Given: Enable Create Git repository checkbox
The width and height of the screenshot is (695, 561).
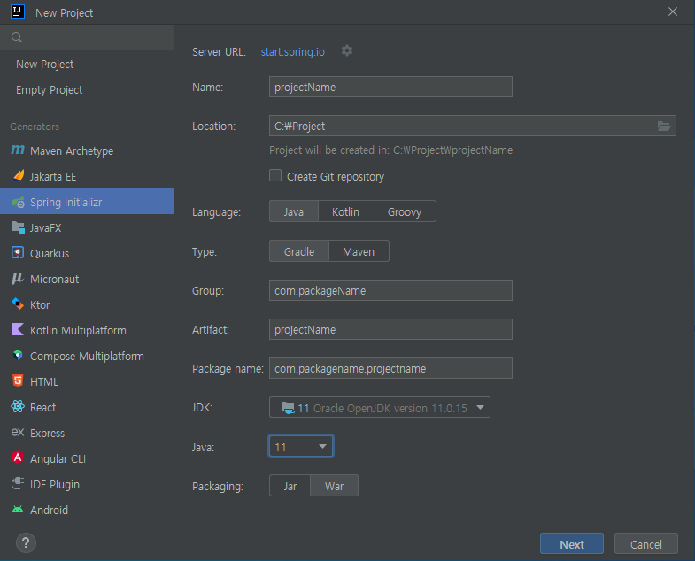Looking at the screenshot, I should pos(275,175).
